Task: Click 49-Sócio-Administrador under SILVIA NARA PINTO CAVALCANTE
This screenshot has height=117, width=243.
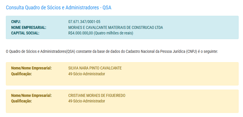Action: [87, 74]
